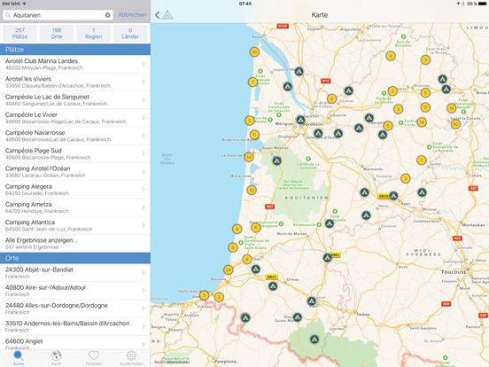
Task: Cancel search with Abbrechen
Action: click(x=132, y=15)
